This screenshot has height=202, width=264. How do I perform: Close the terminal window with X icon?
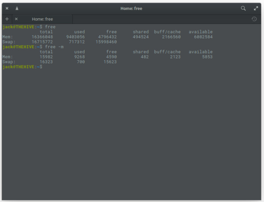(x=7, y=8)
